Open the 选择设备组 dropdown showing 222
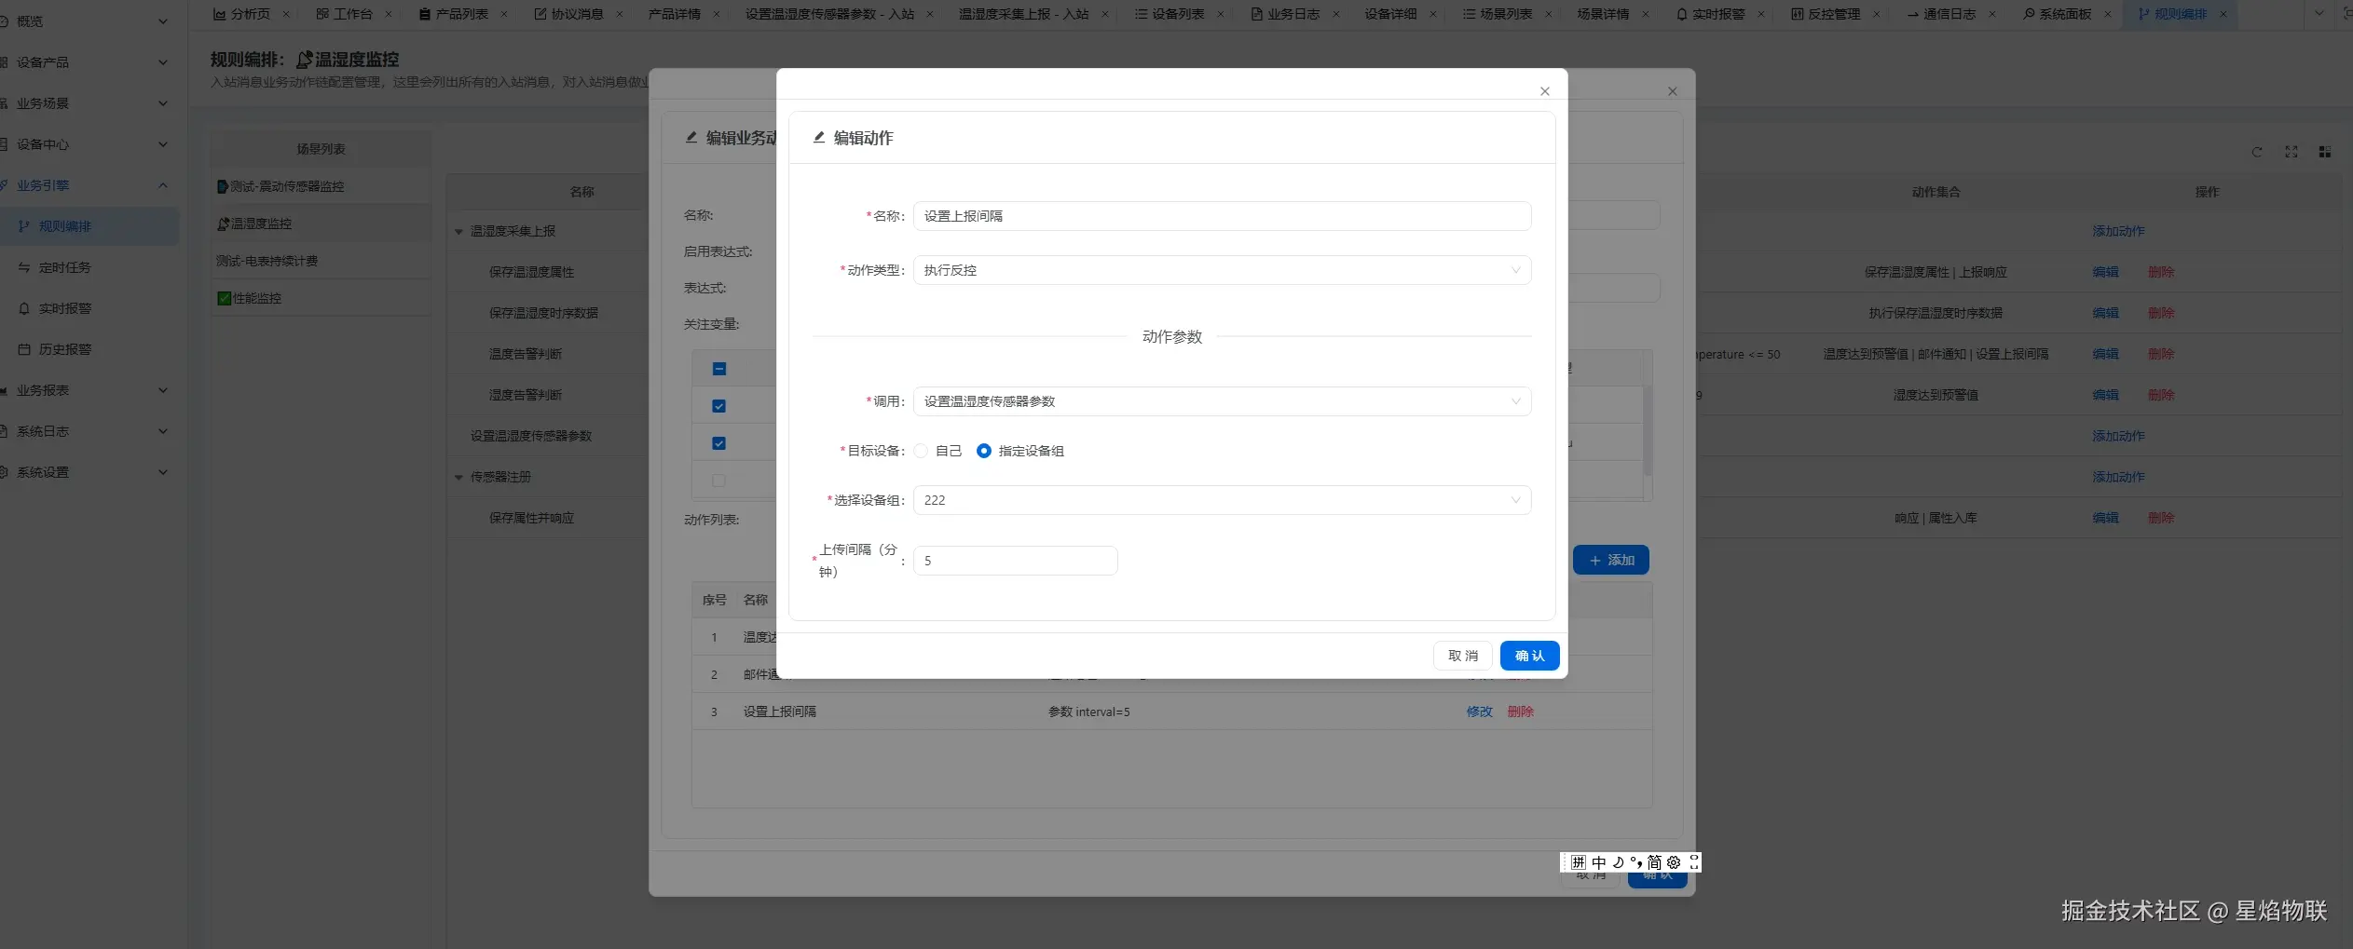Viewport: 2353px width, 949px height. (x=1222, y=500)
